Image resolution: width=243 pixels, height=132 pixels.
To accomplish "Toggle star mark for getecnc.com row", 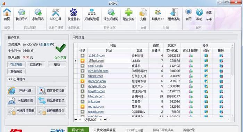I will tap(83, 81).
